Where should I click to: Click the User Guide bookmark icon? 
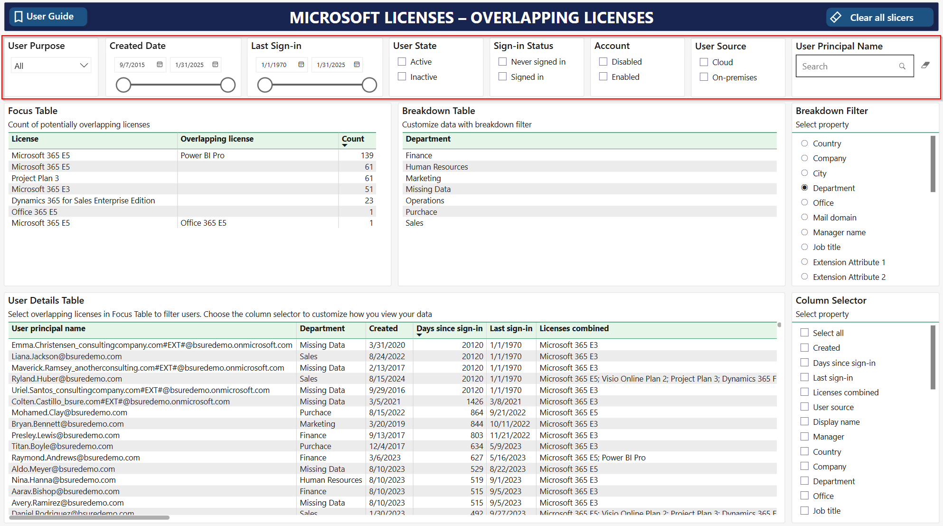pyautogui.click(x=19, y=17)
